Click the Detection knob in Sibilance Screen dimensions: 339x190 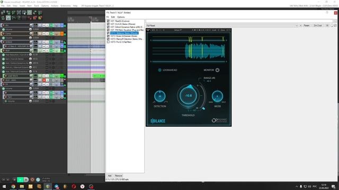point(160,96)
